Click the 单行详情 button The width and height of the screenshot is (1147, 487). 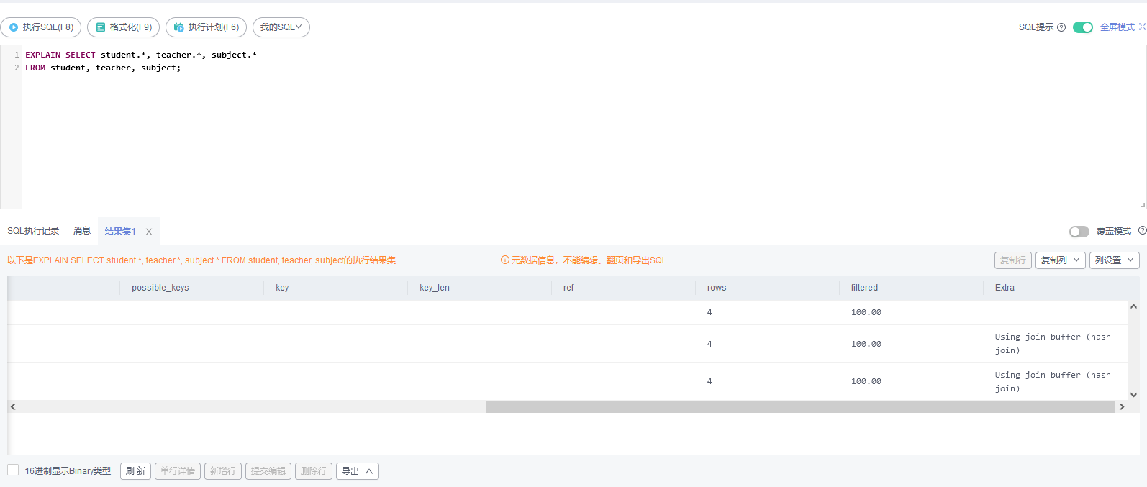pos(178,471)
